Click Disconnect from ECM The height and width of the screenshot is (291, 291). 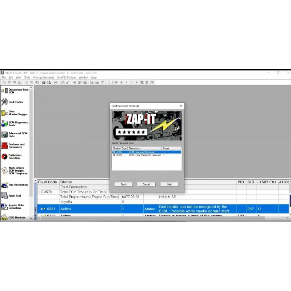[x=15, y=91]
